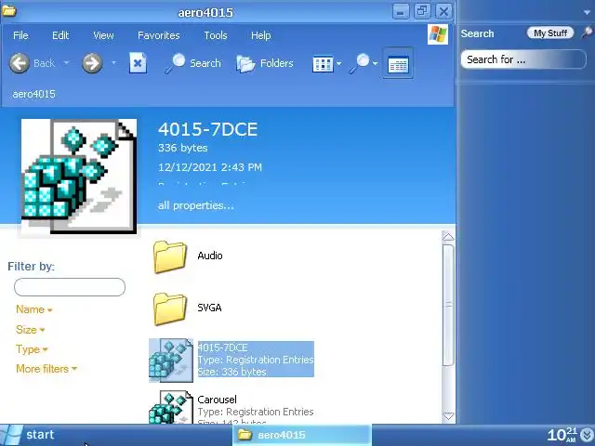
Task: Click the Audio folder name
Action: [x=210, y=256]
